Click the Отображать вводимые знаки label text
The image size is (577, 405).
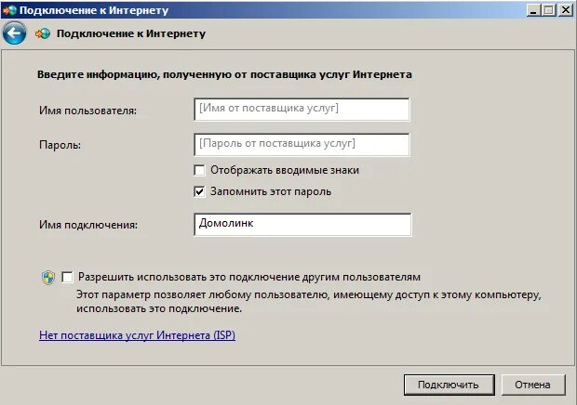(x=285, y=170)
